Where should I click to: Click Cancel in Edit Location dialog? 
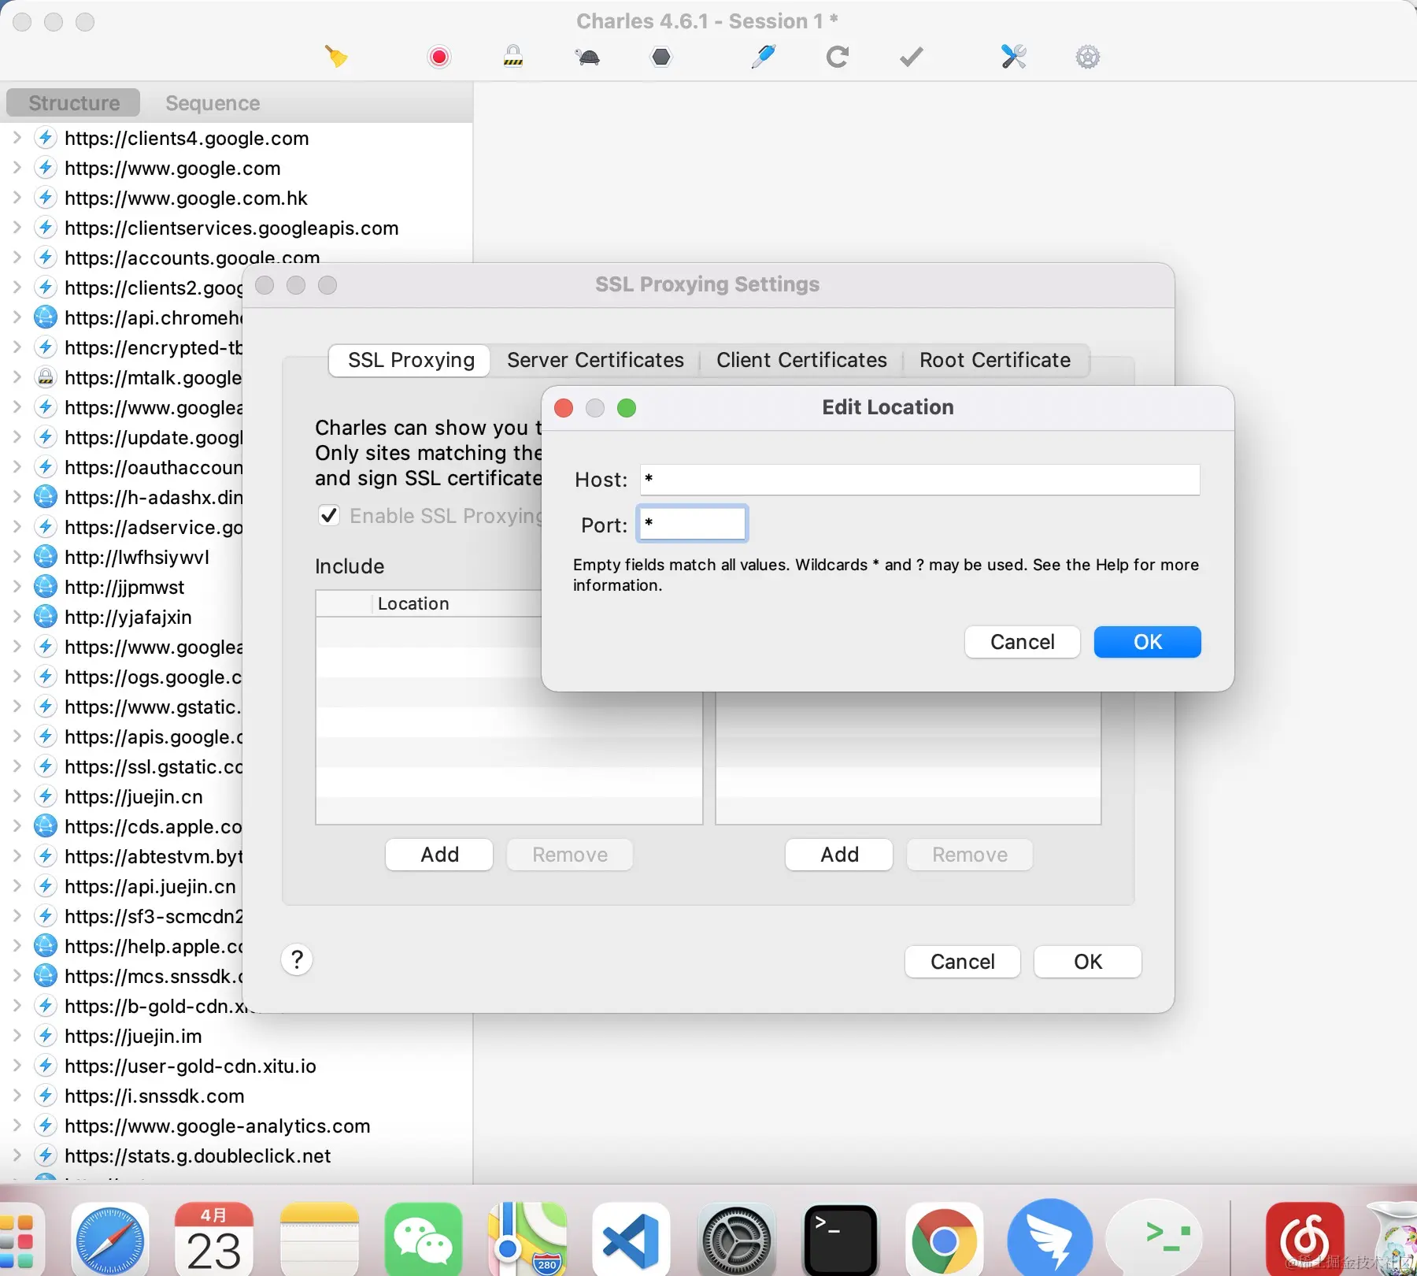(1022, 642)
